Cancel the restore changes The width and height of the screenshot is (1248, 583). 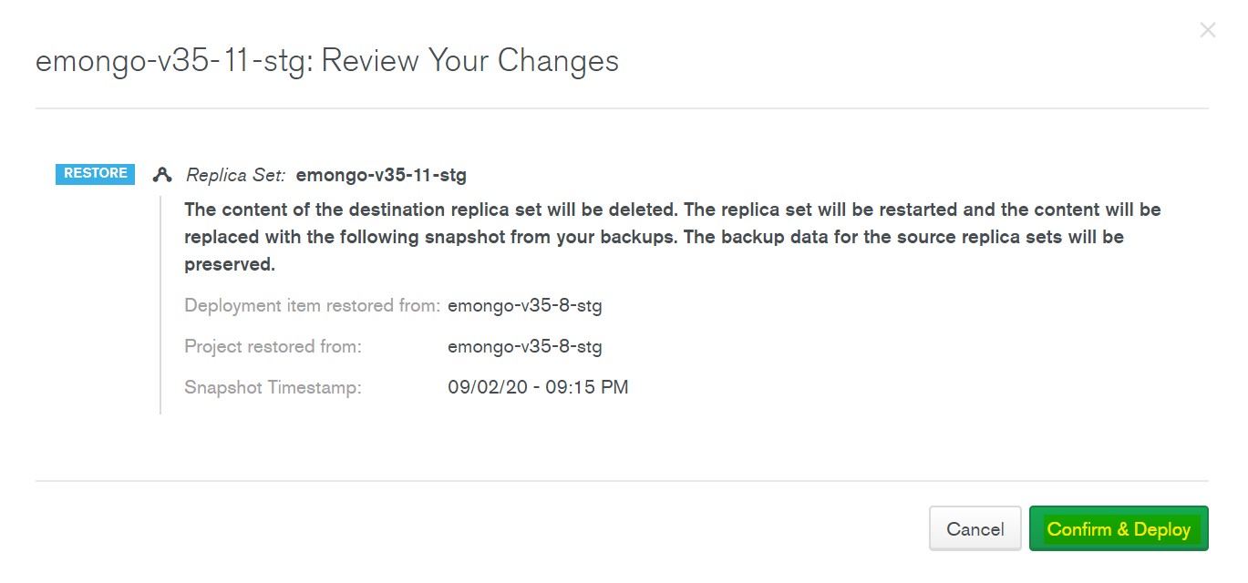tap(975, 529)
